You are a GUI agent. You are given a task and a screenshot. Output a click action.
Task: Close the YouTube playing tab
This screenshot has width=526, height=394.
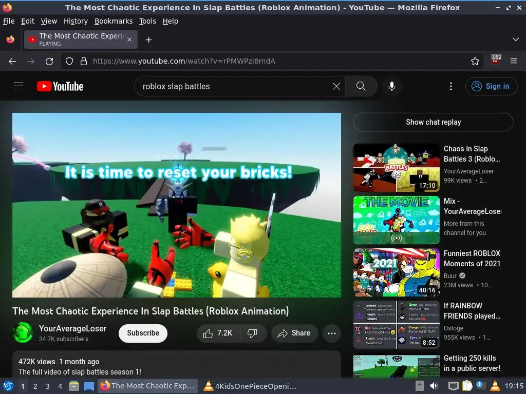[129, 40]
